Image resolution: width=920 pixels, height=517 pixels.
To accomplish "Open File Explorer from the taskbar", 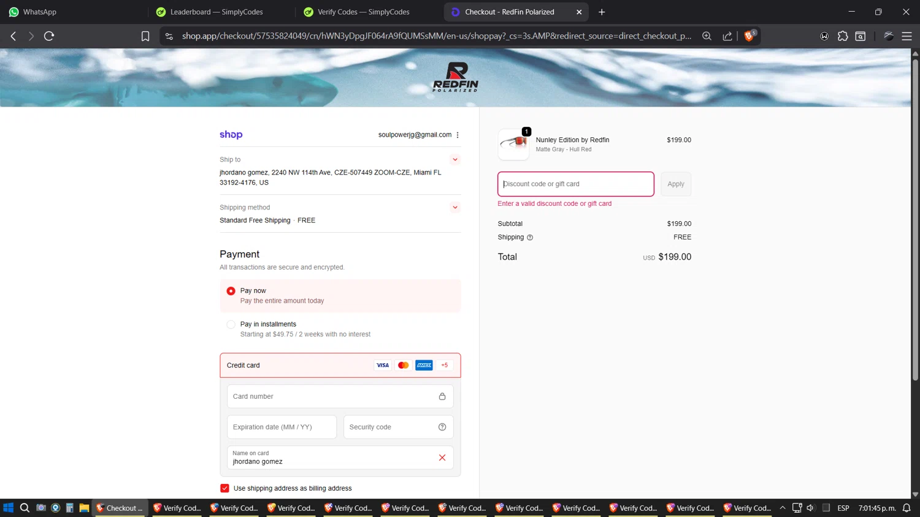I will [x=84, y=508].
